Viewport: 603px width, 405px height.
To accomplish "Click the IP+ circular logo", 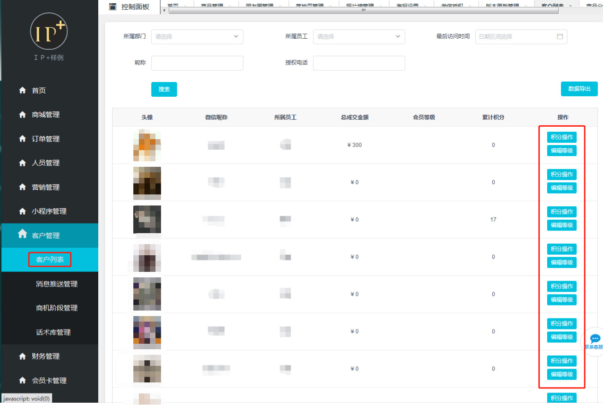I will click(49, 31).
